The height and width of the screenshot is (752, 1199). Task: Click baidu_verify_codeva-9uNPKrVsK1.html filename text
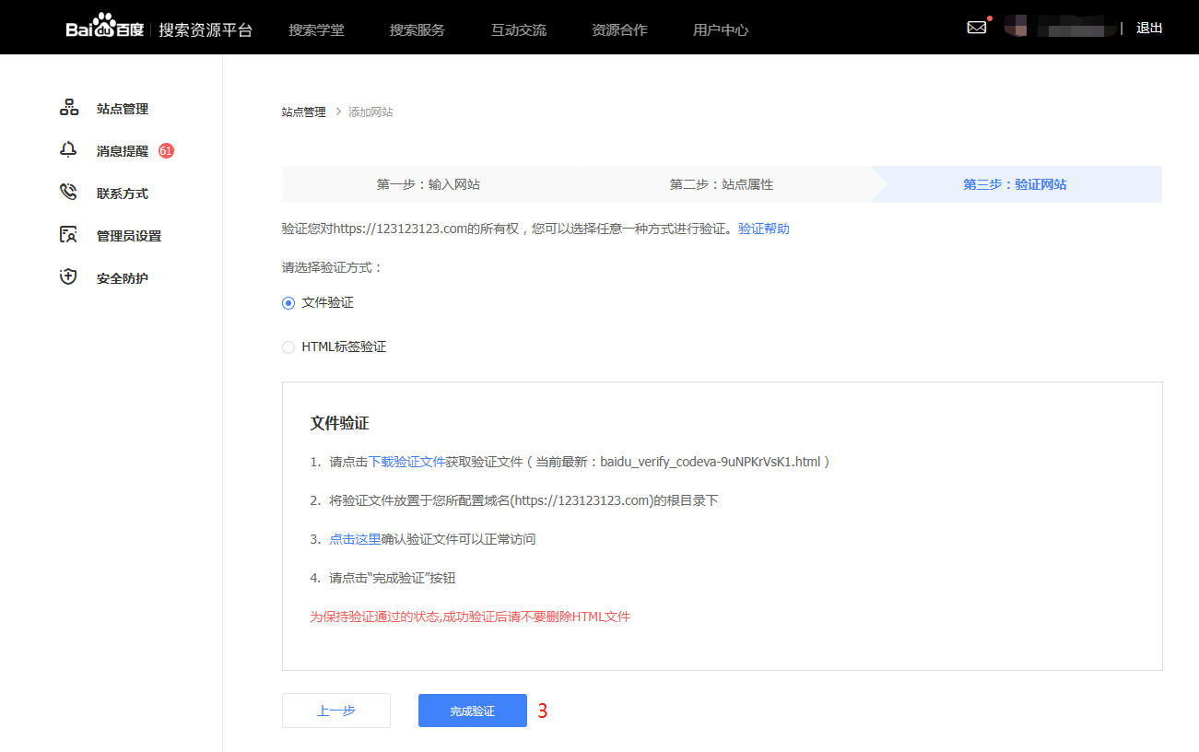[711, 462]
